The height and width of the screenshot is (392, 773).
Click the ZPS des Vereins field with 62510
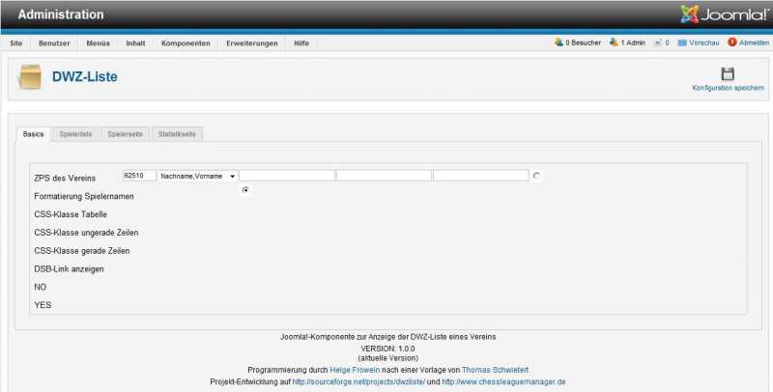139,176
